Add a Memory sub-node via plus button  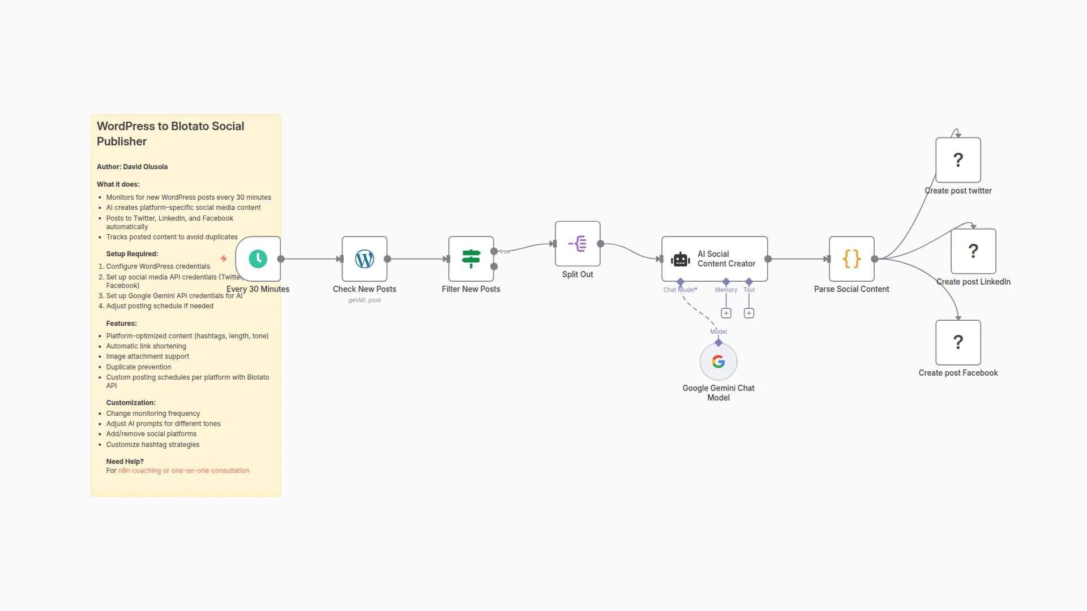726,313
